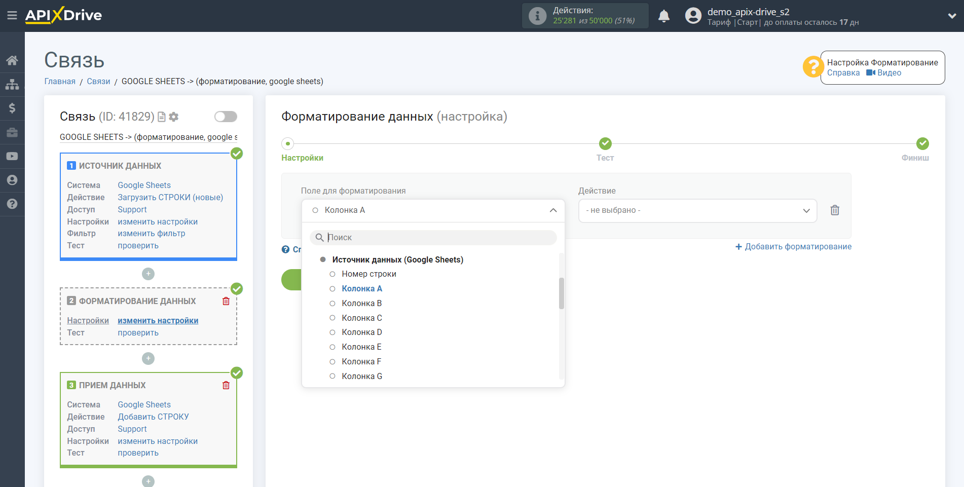
Task: Open connection settings gear icon
Action: pyautogui.click(x=174, y=117)
